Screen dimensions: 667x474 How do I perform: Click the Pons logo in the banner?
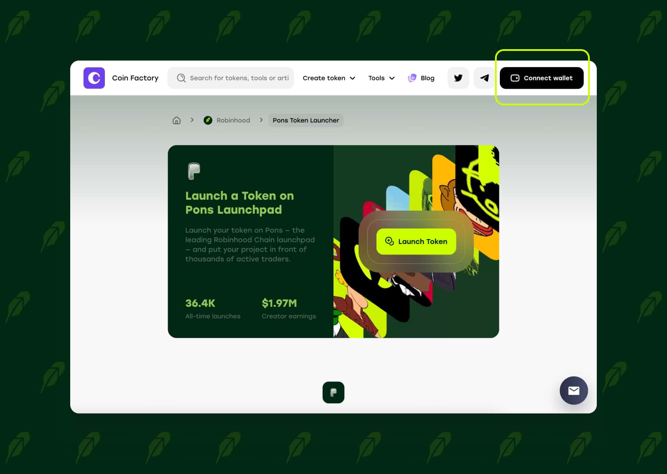click(194, 171)
